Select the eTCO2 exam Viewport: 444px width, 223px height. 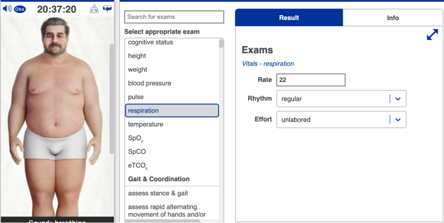point(138,166)
